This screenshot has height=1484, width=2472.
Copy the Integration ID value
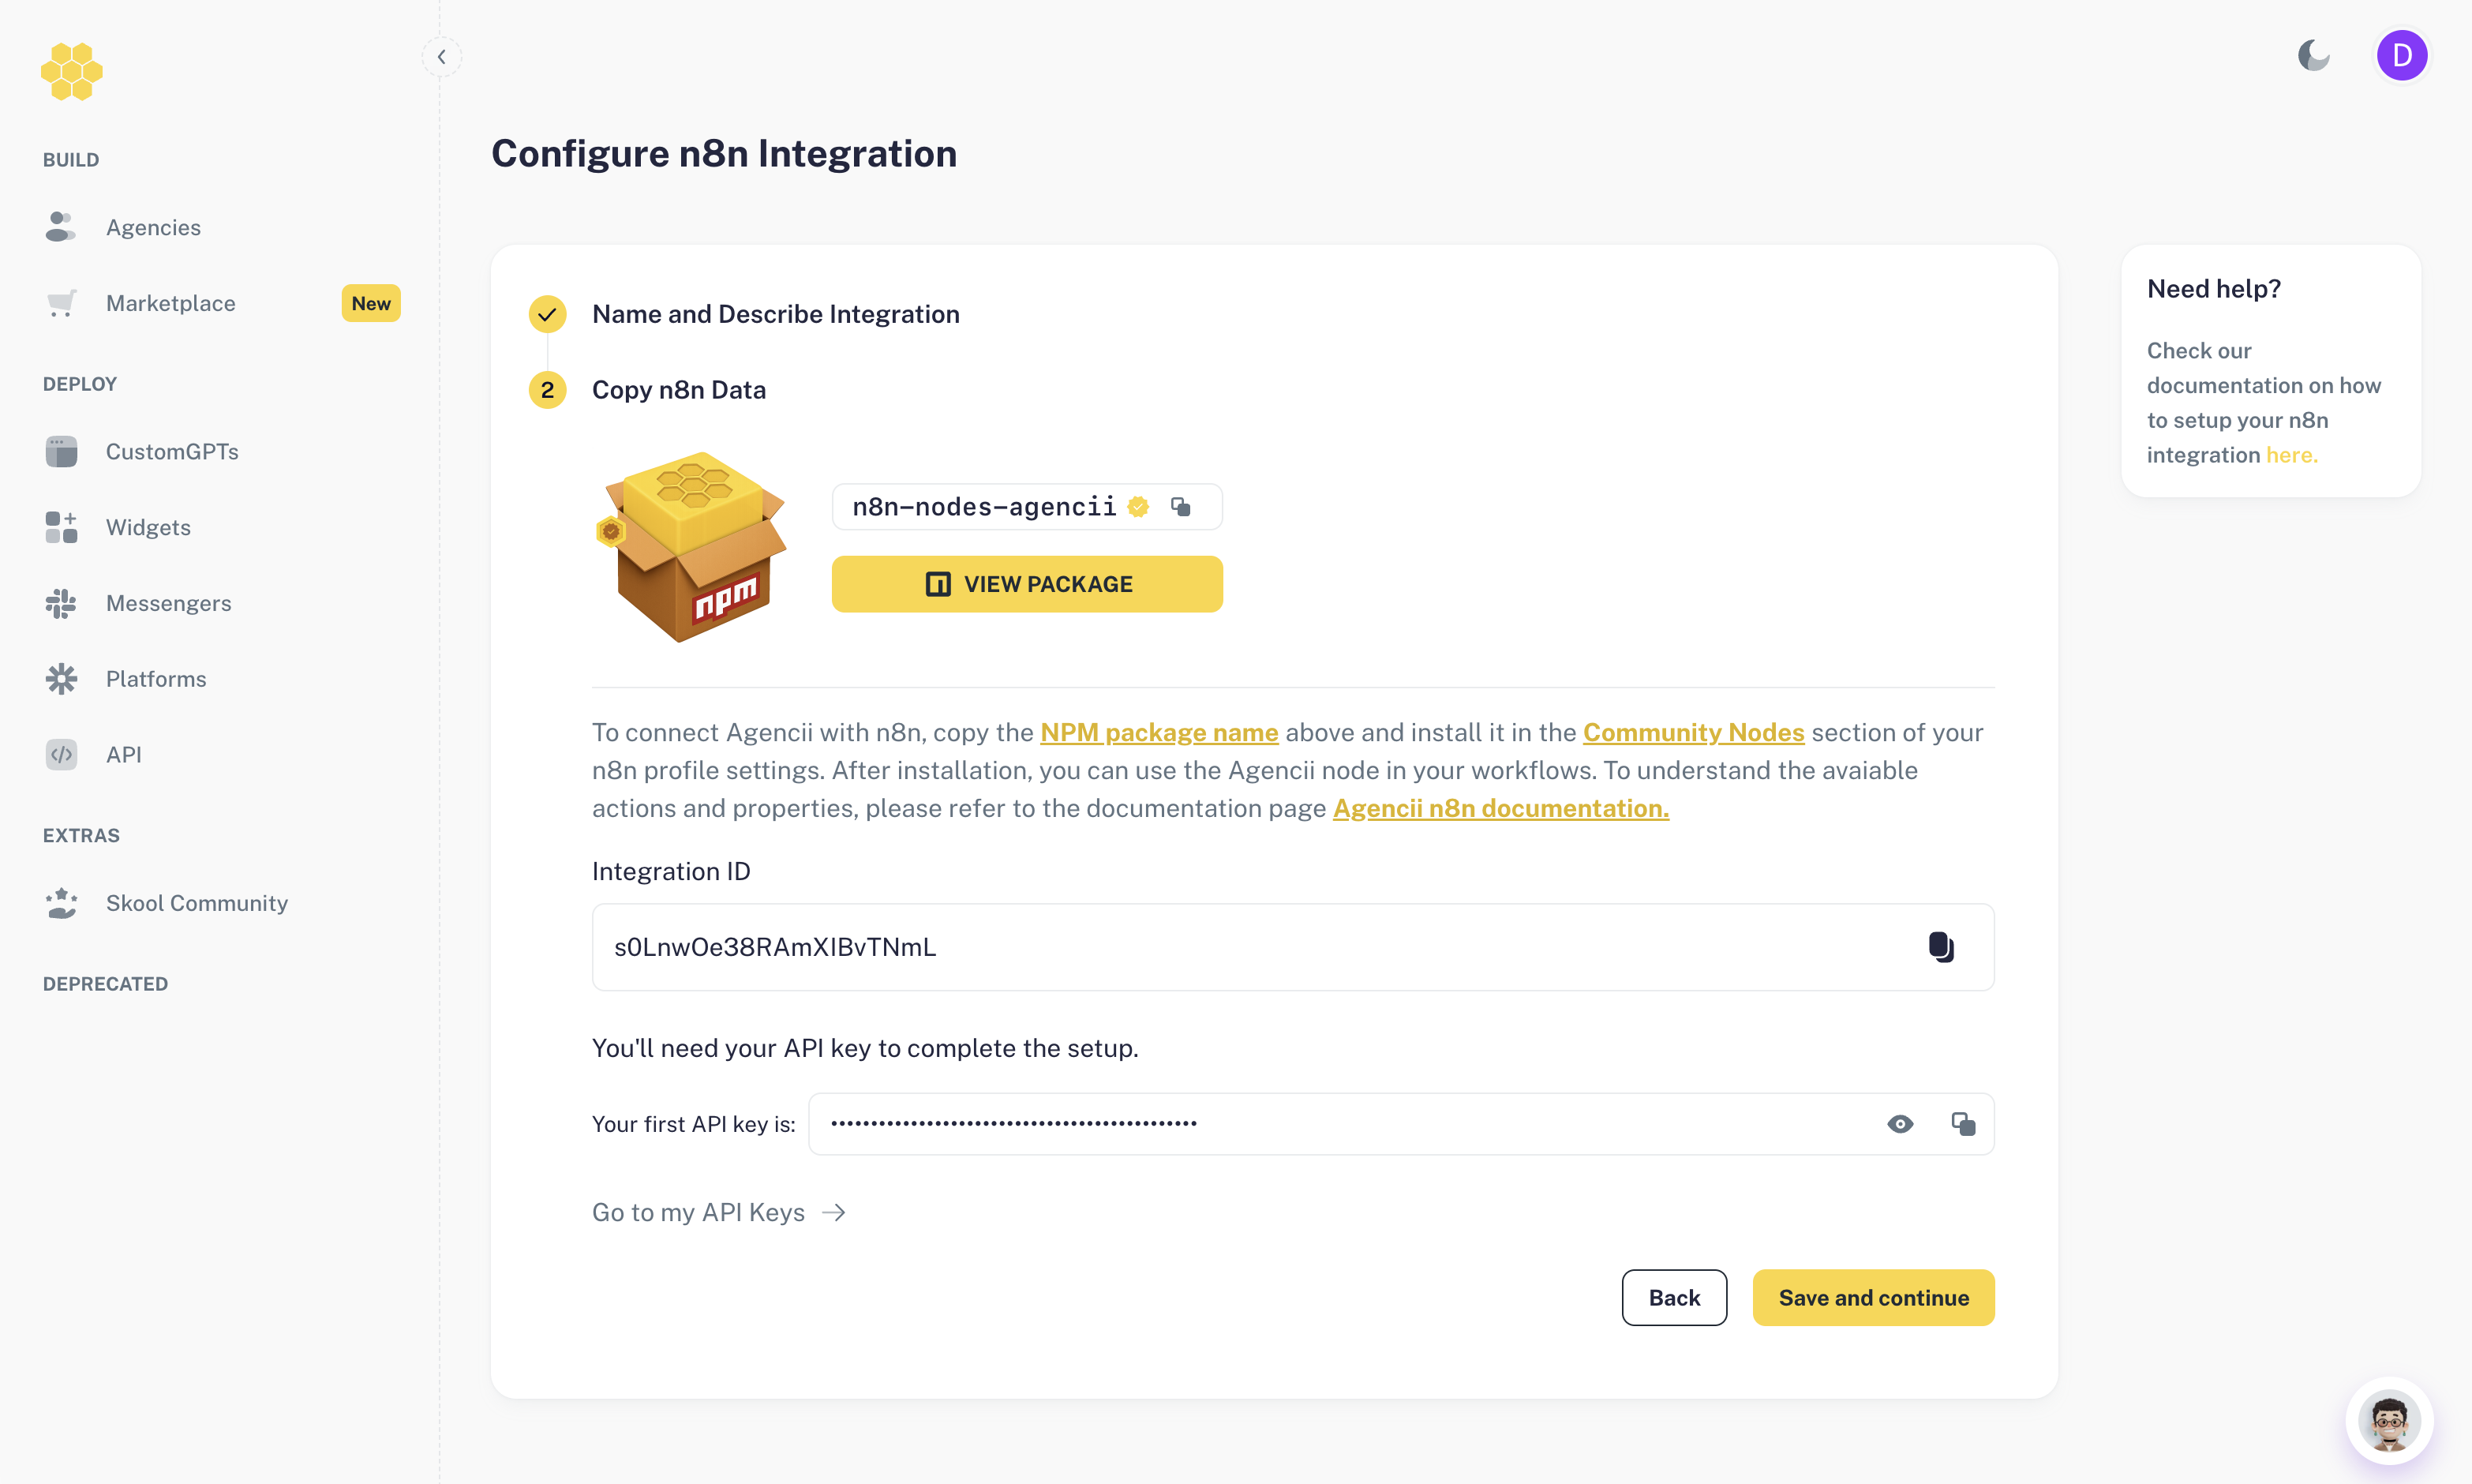1942,947
